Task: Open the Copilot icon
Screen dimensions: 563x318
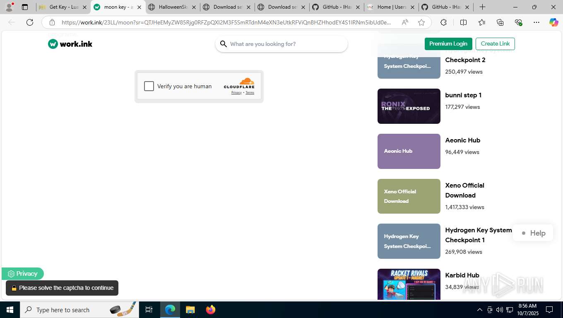Action: point(554,22)
